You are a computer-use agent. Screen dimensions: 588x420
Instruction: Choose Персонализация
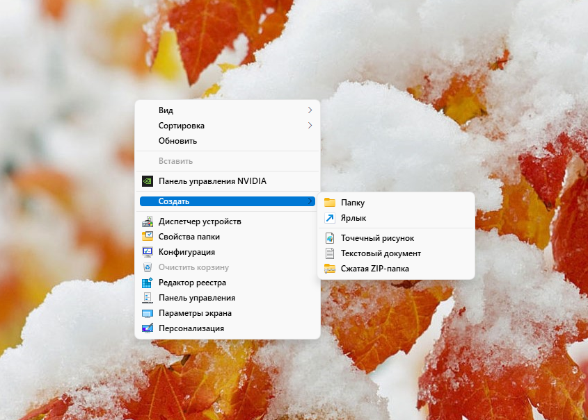tap(228, 328)
